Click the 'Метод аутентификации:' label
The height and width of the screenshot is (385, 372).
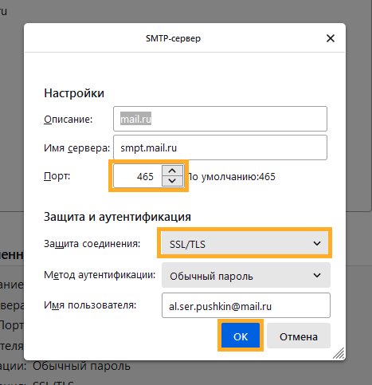point(100,275)
